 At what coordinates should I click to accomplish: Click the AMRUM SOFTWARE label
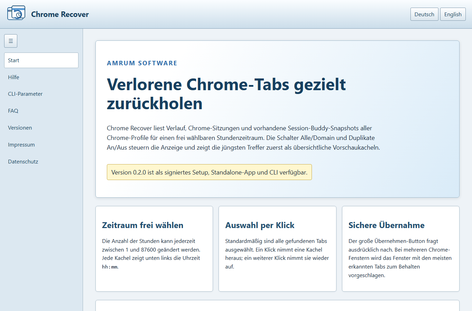tap(142, 63)
